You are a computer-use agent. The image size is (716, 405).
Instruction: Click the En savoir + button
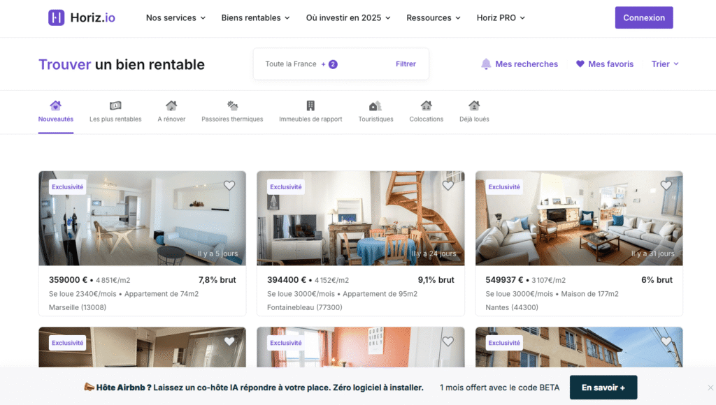pyautogui.click(x=603, y=388)
